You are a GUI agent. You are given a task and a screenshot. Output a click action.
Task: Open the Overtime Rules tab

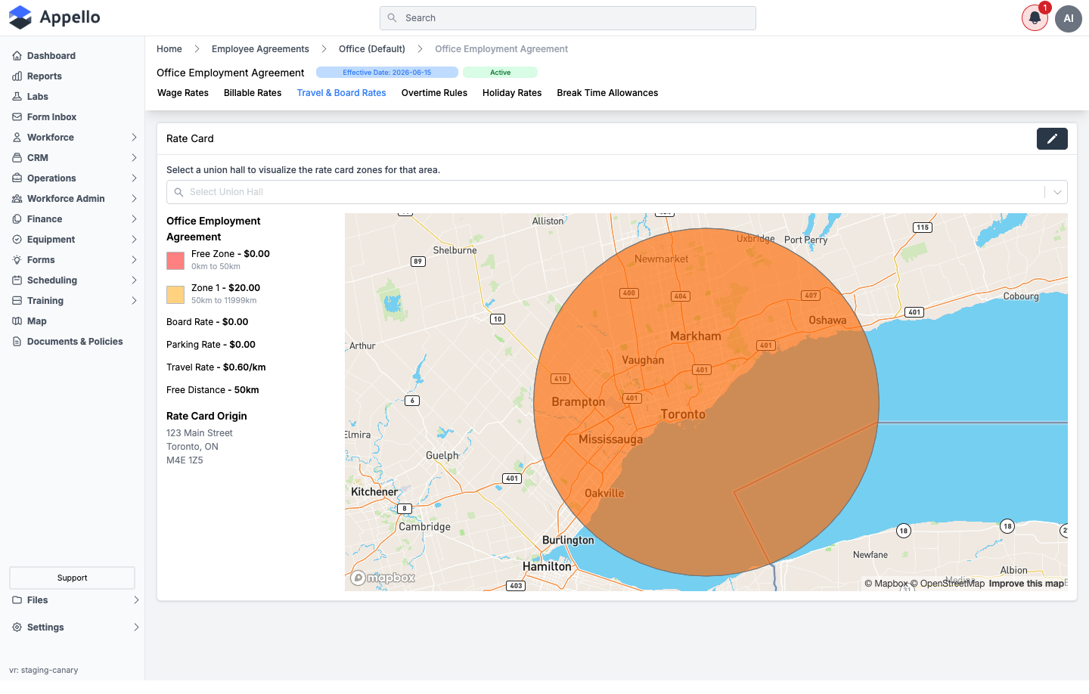point(434,93)
